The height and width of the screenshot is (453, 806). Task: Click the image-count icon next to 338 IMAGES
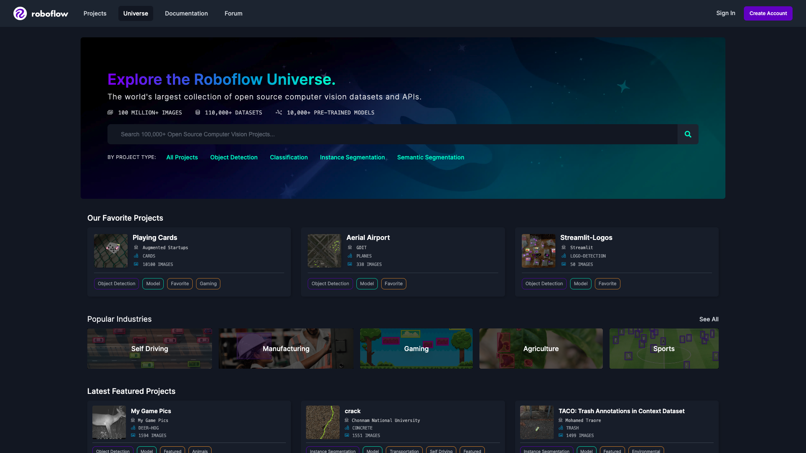(x=350, y=264)
